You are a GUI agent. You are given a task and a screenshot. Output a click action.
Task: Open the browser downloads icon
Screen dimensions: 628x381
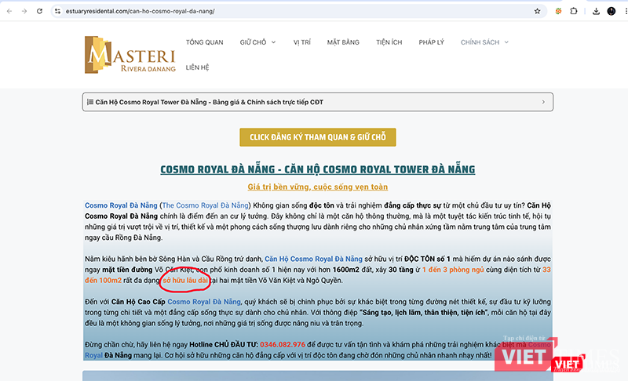[x=596, y=12]
